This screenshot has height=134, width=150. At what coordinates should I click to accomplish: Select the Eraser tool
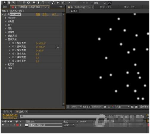[58, 3]
